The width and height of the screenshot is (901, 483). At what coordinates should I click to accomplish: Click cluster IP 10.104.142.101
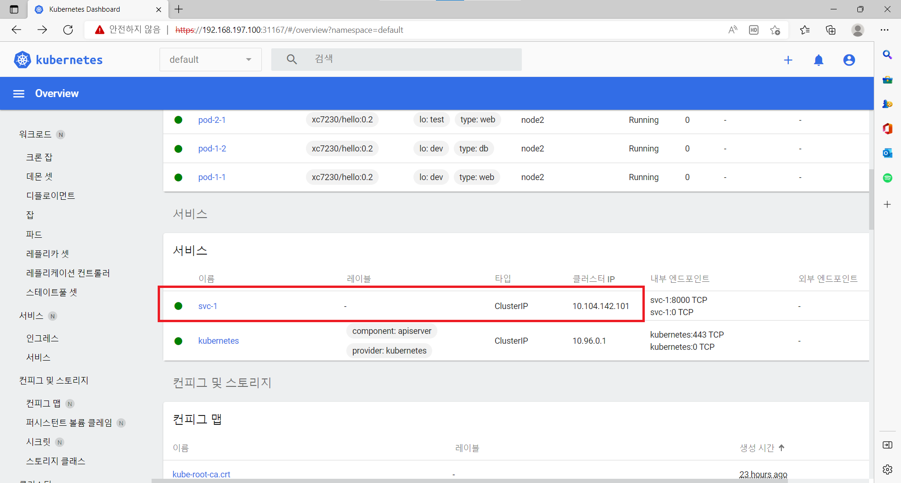pos(601,306)
